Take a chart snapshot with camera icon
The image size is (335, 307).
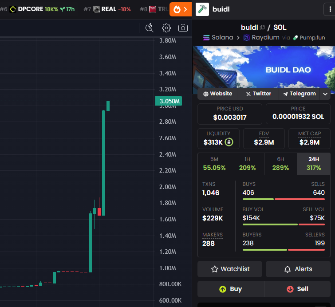click(183, 28)
